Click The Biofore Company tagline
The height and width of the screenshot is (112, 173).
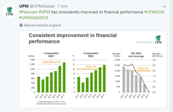pyautogui.click(x=144, y=42)
